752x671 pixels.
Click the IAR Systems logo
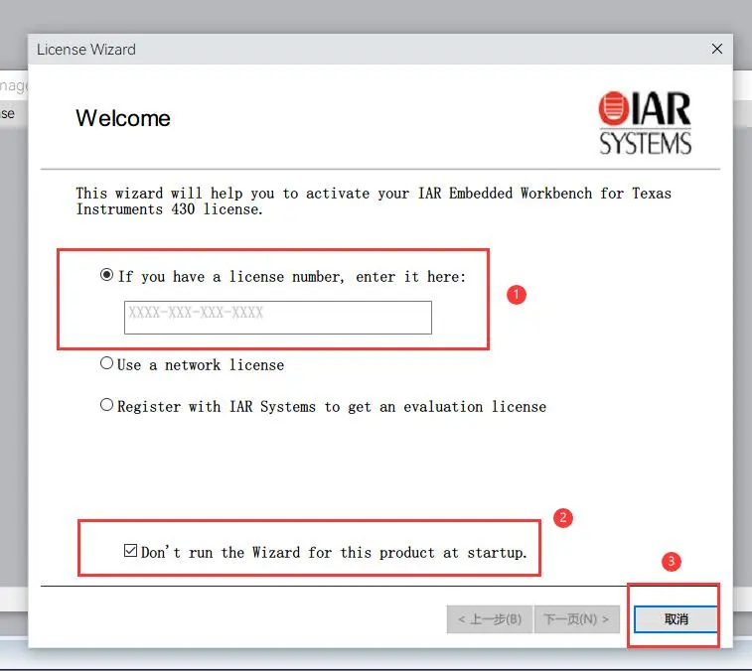[x=645, y=123]
